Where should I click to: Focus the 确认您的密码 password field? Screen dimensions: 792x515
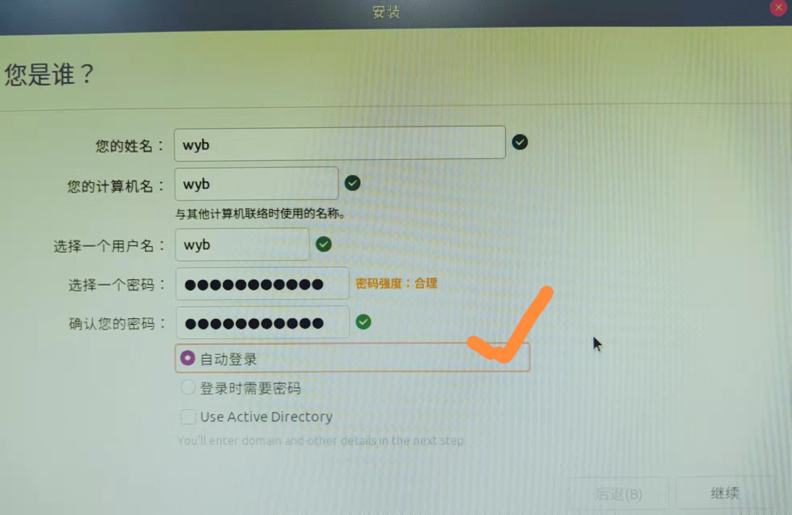262,323
